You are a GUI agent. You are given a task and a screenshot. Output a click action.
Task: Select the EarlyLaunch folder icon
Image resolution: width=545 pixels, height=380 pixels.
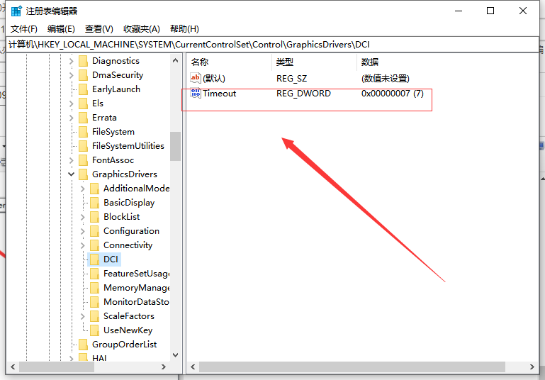(x=84, y=89)
